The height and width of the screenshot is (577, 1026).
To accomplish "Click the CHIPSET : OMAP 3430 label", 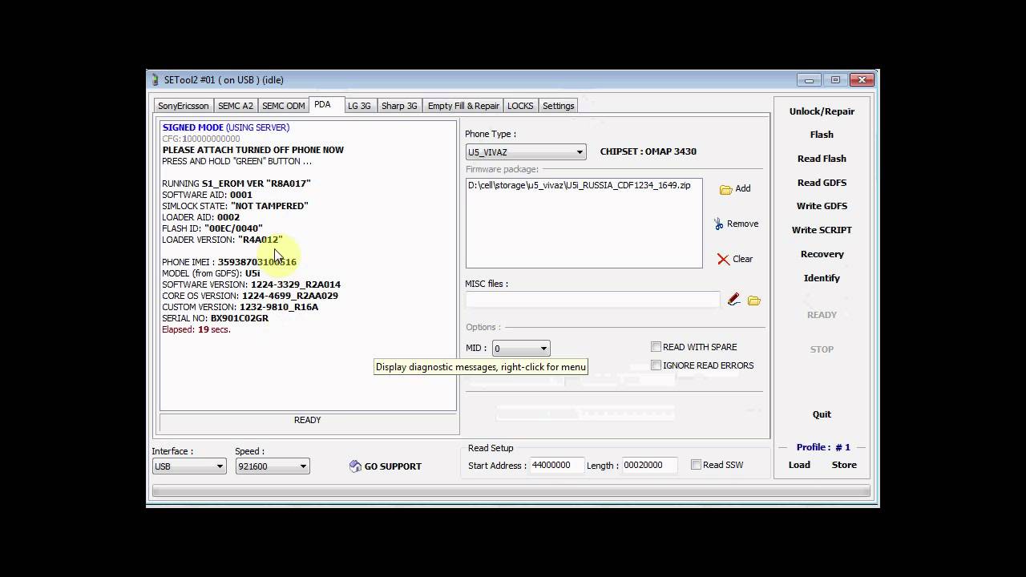I will (x=648, y=151).
